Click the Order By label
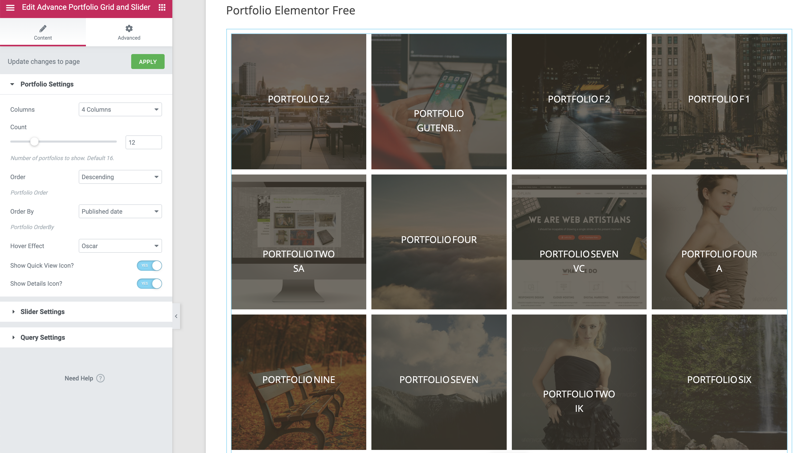Image resolution: width=803 pixels, height=453 pixels. [x=22, y=212]
